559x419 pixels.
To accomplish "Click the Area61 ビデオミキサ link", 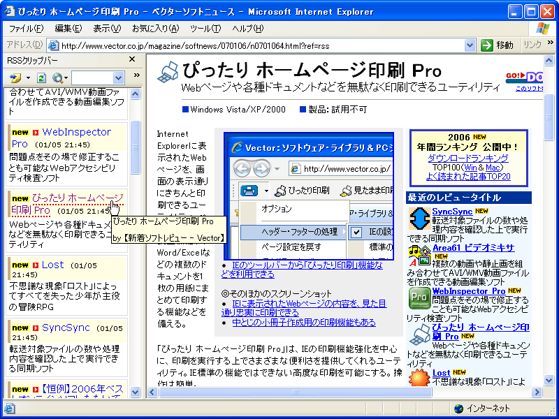I will tap(474, 248).
